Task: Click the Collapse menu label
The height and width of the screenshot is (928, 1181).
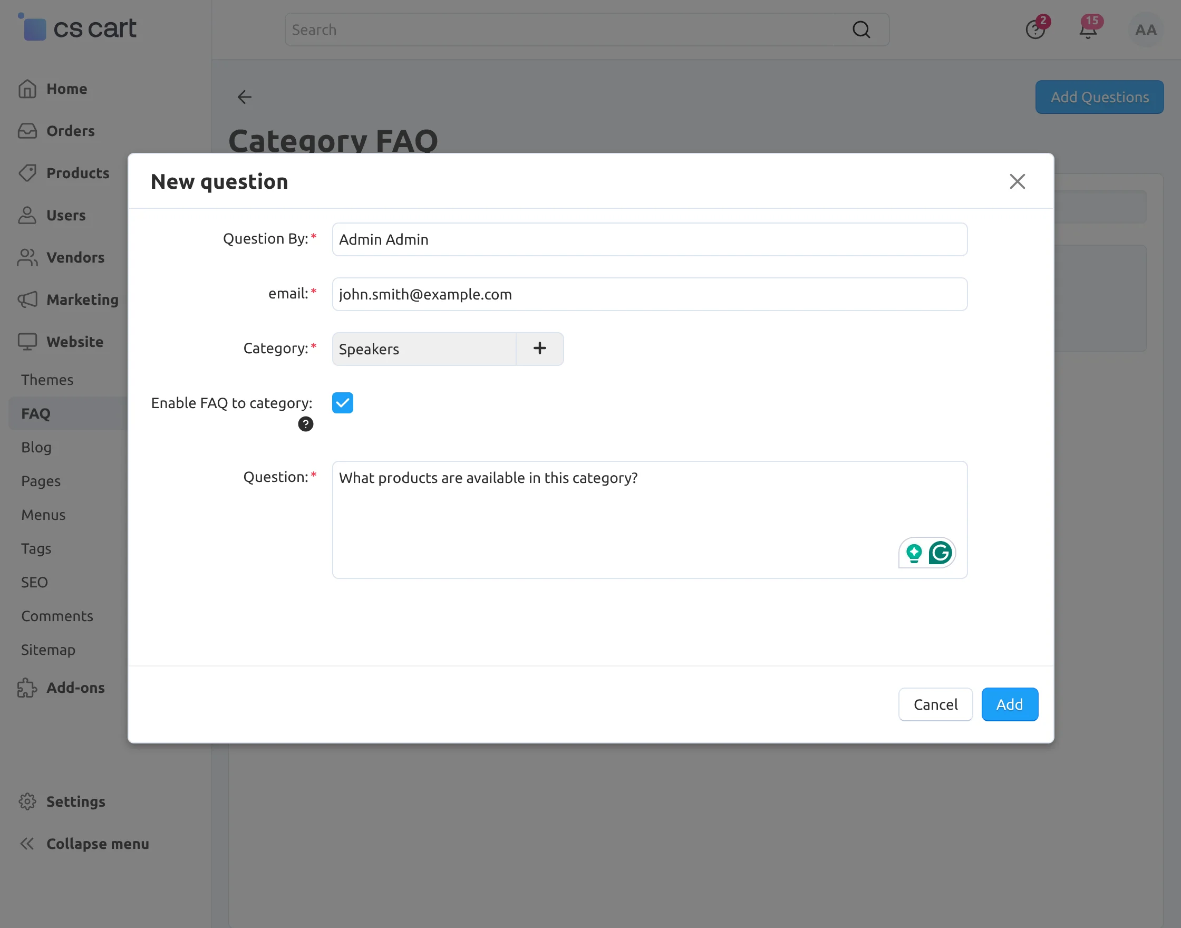Action: point(98,843)
